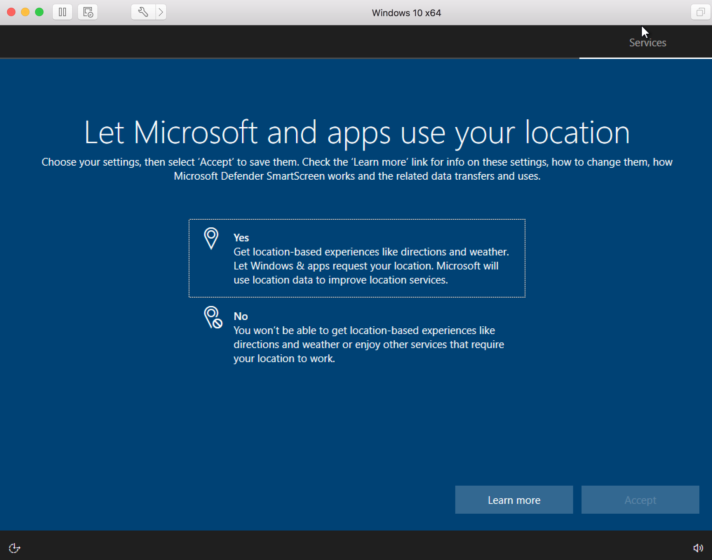Viewport: 712px width, 560px height.
Task: Toggle single window view icon
Action: click(700, 12)
